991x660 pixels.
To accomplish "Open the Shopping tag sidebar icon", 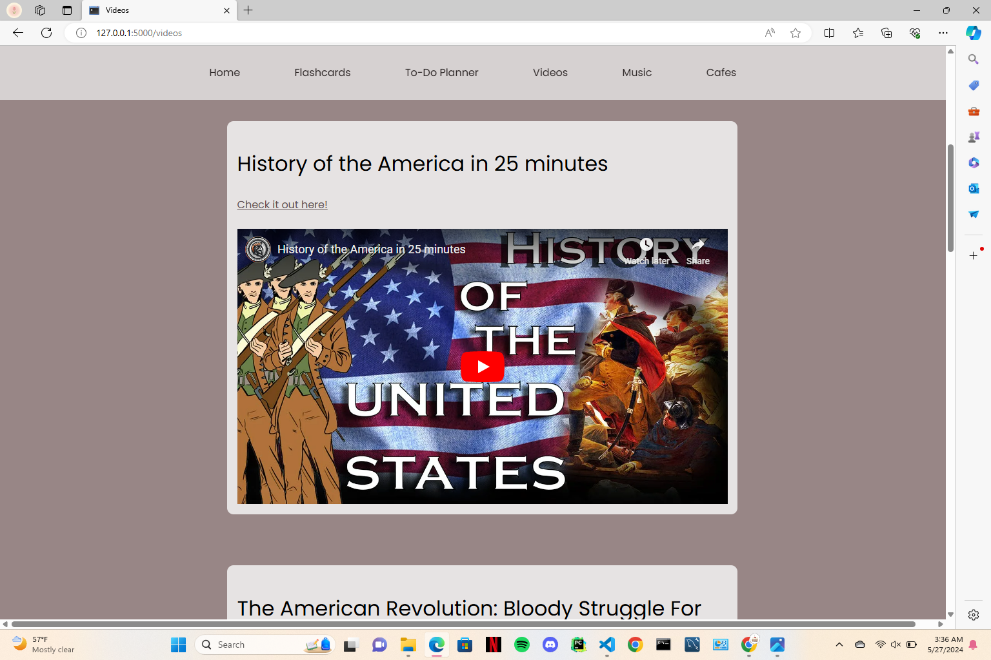I will pyautogui.click(x=974, y=85).
